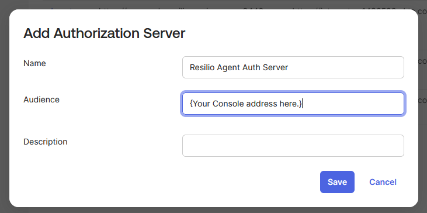Image resolution: width=427 pixels, height=213 pixels.
Task: Cancel the Add Authorization Server dialog
Action: [x=383, y=182]
